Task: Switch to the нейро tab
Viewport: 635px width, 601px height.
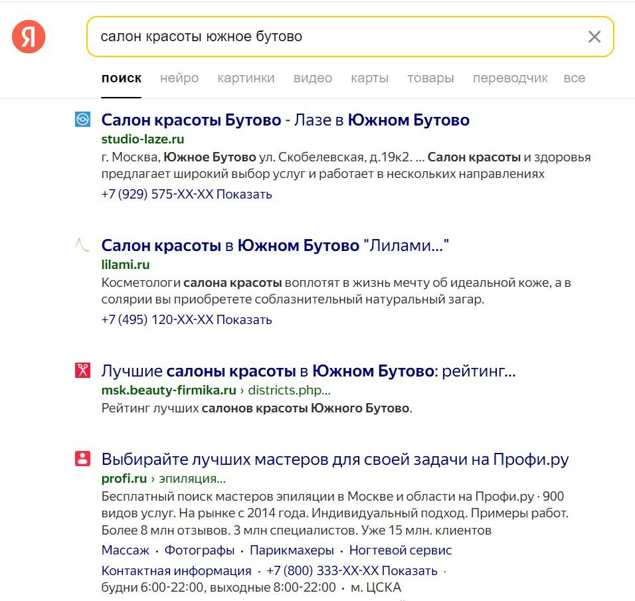Action: (179, 78)
